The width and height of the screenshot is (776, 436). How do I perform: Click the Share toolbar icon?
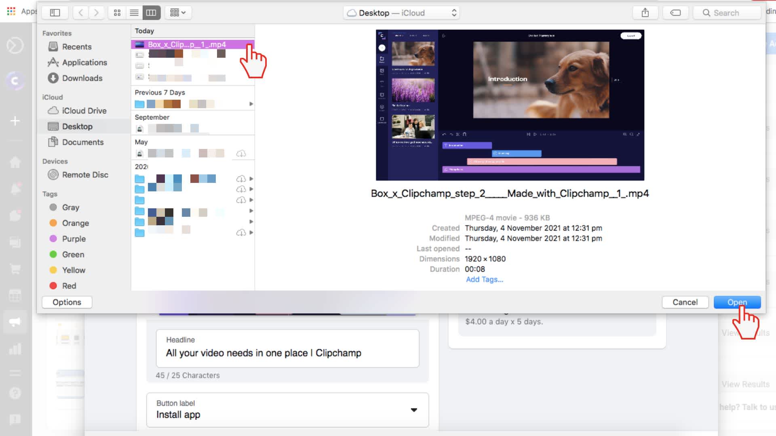click(645, 13)
